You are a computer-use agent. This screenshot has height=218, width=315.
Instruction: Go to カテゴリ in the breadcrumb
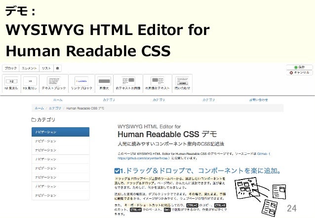(x=55, y=108)
